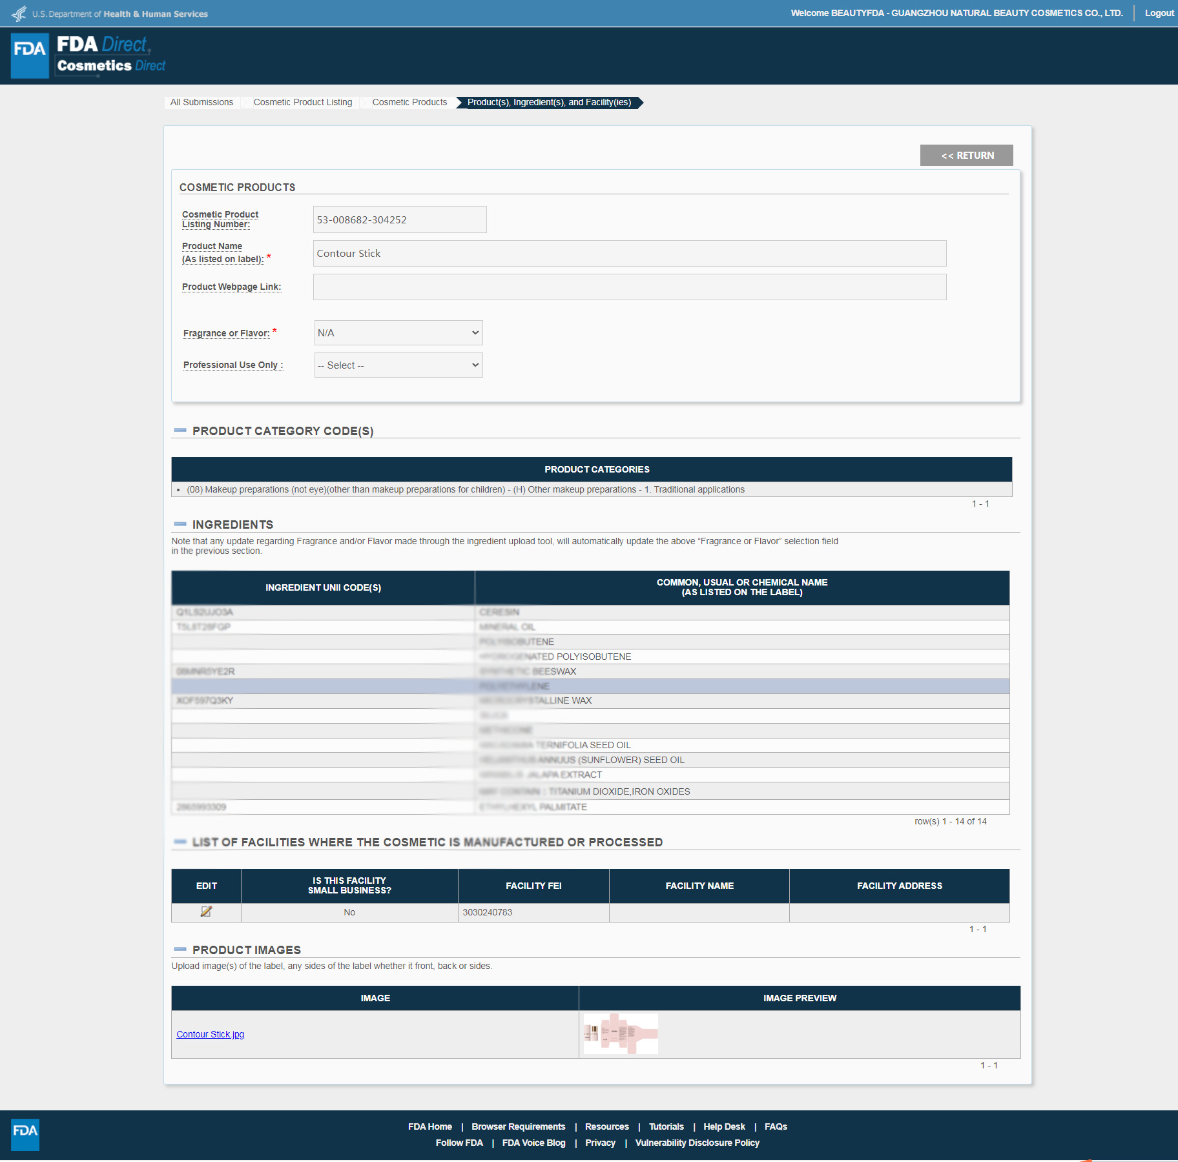Open the Fragrance or Flavor dropdown

coord(398,332)
